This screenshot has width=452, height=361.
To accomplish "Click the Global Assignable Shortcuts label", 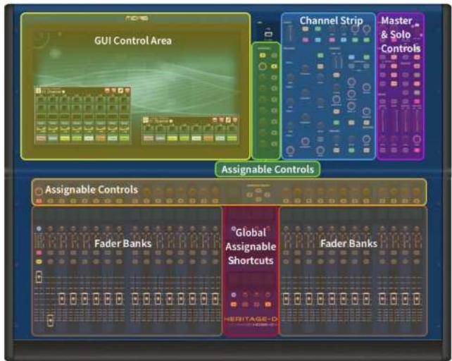I will point(251,246).
